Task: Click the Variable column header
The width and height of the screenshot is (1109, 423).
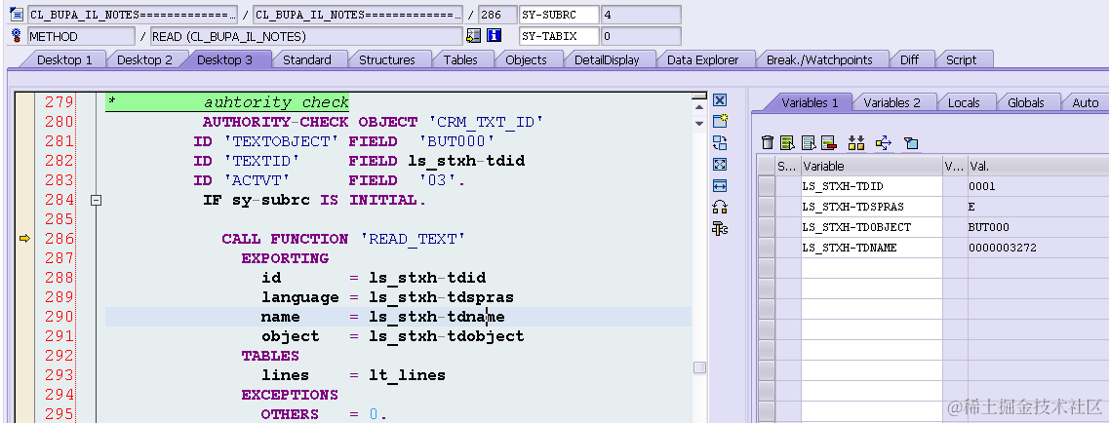Action: point(871,166)
